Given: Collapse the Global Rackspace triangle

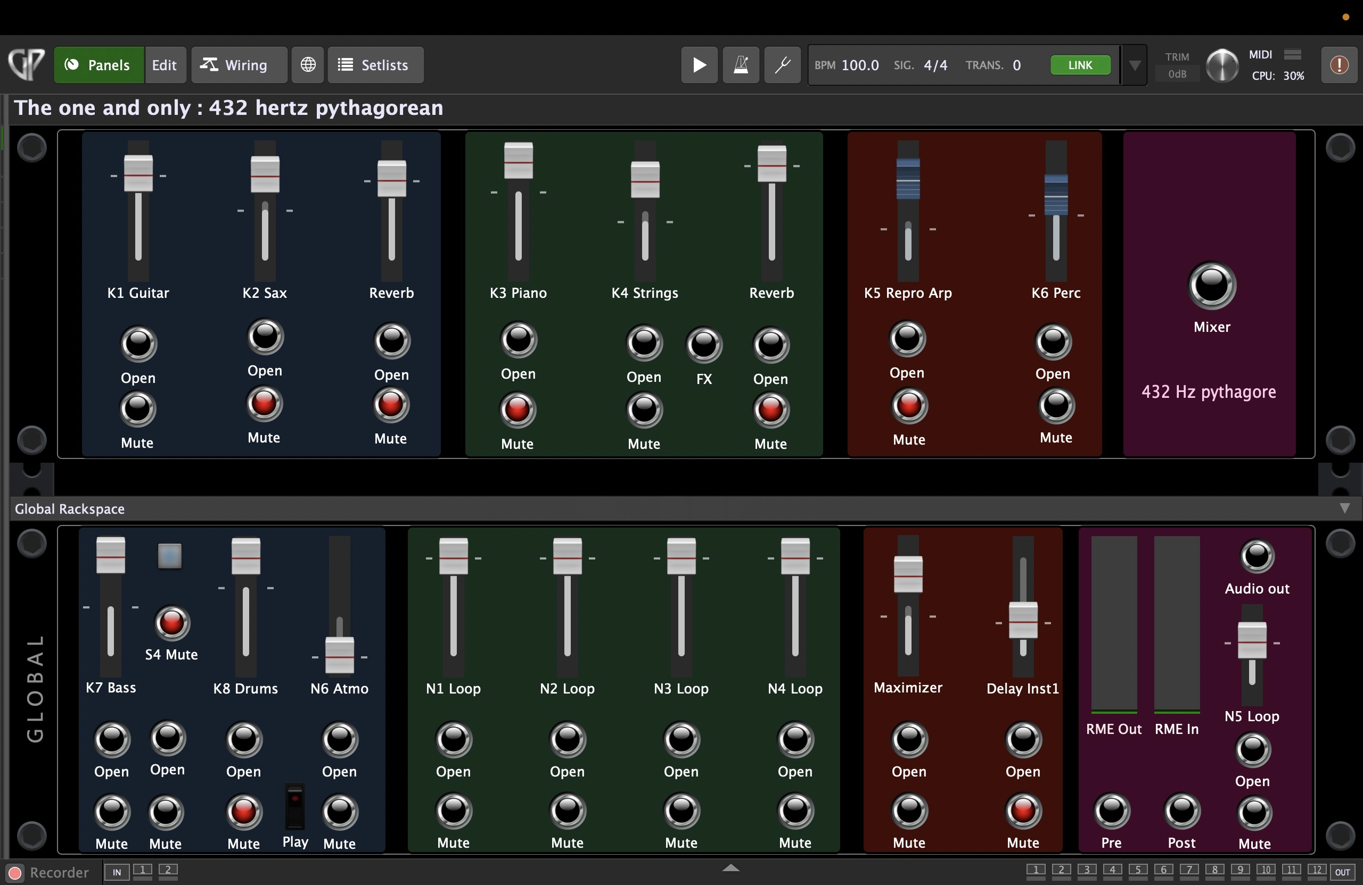Looking at the screenshot, I should tap(1344, 508).
